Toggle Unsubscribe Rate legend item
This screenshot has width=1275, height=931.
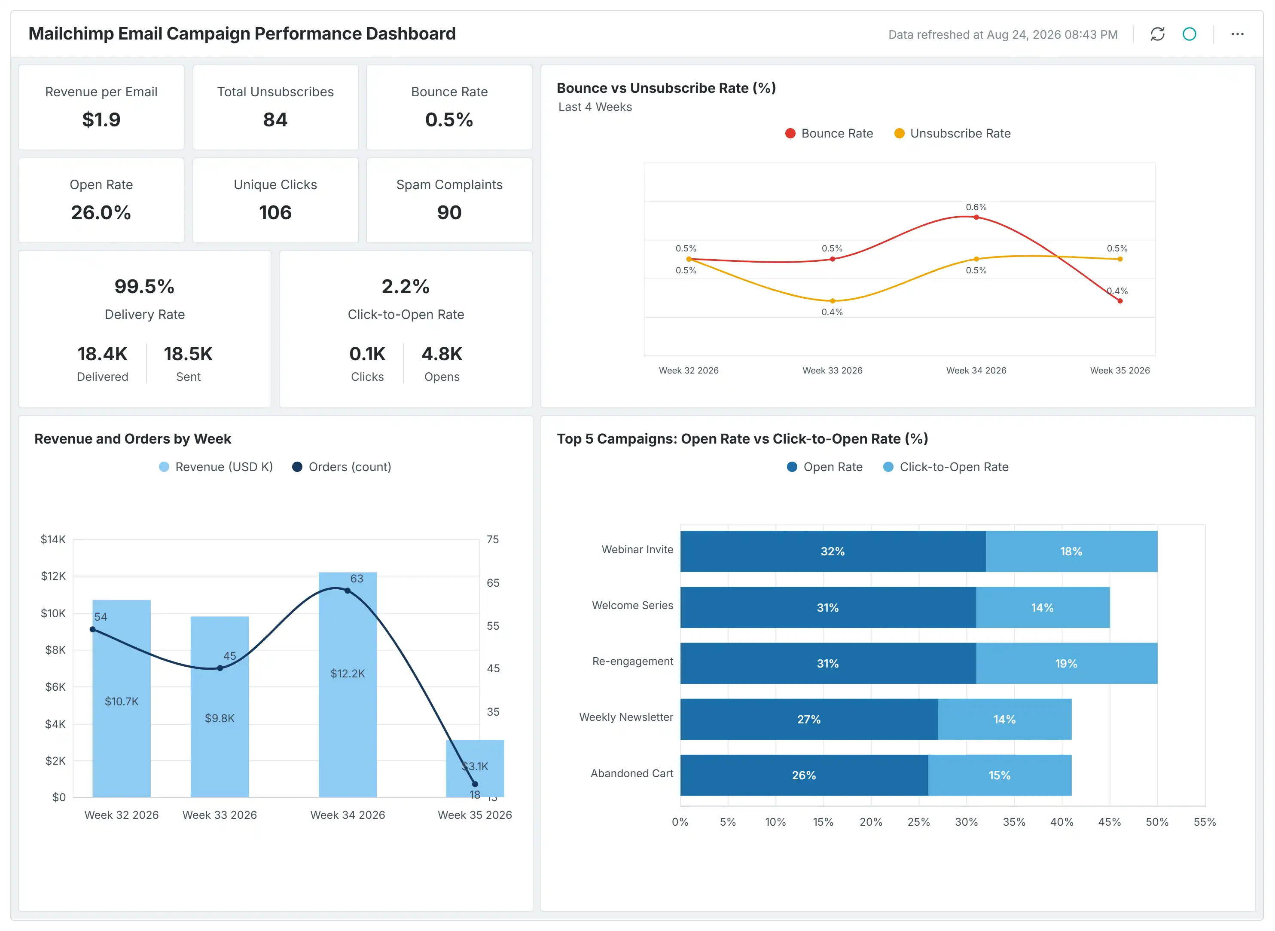952,134
